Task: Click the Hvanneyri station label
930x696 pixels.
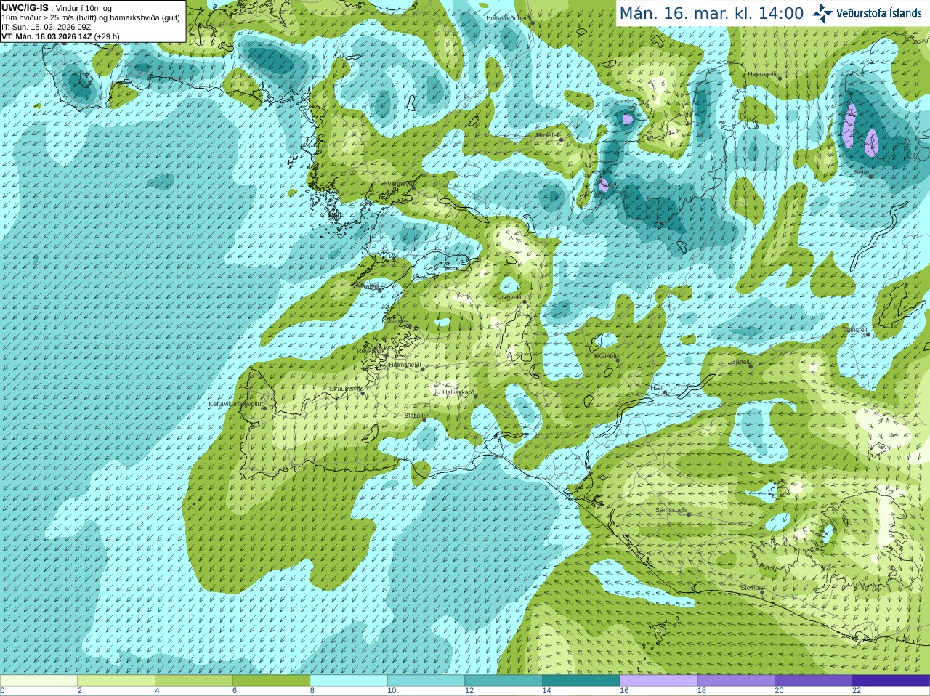Action: [397, 184]
